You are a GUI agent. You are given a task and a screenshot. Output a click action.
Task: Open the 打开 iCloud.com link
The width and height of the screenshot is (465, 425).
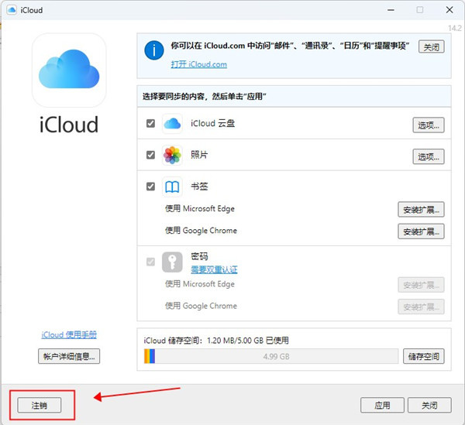point(198,64)
